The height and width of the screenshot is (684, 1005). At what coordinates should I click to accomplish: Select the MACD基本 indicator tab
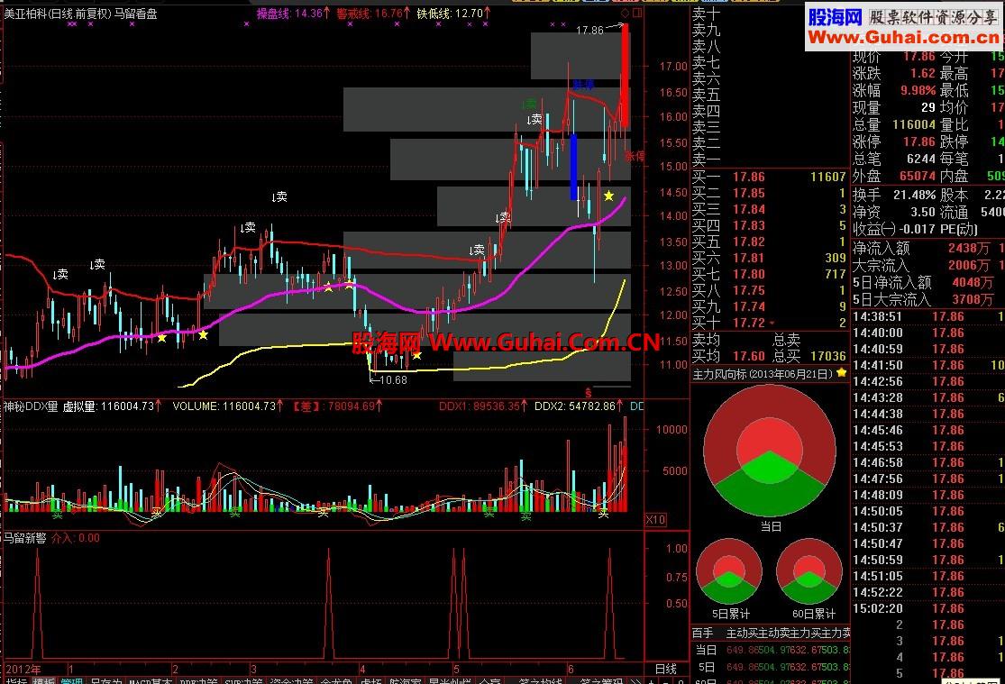(151, 680)
